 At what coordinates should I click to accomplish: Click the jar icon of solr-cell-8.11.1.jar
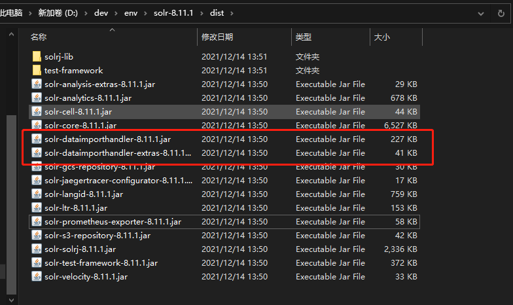click(x=37, y=111)
